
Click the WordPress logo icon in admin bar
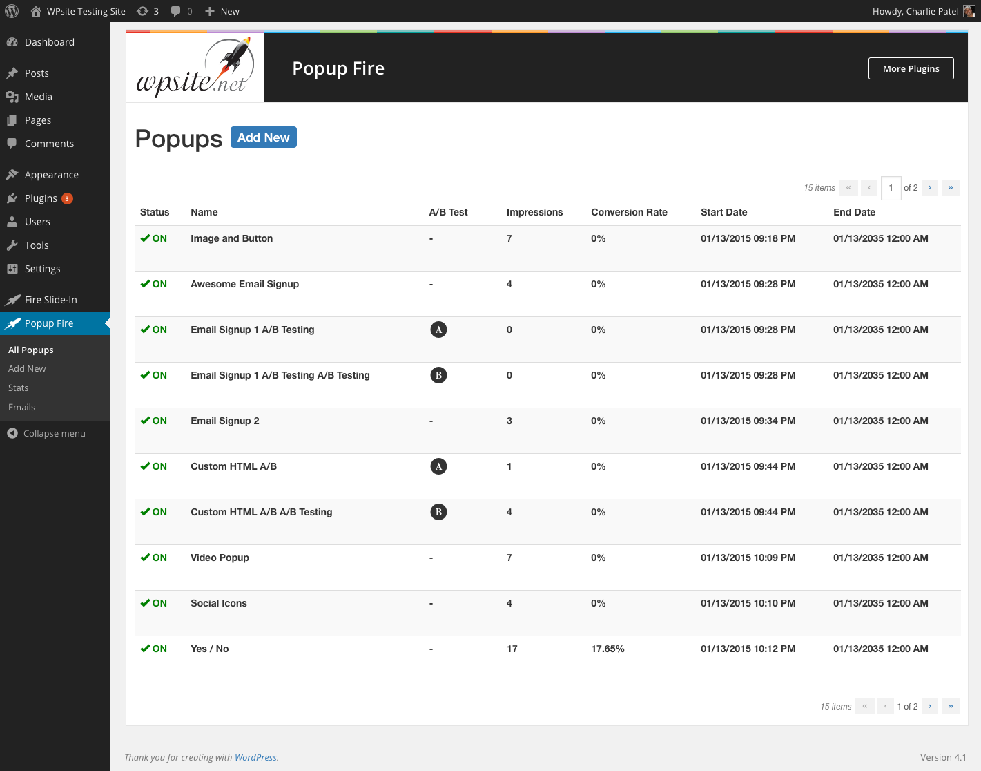click(12, 11)
